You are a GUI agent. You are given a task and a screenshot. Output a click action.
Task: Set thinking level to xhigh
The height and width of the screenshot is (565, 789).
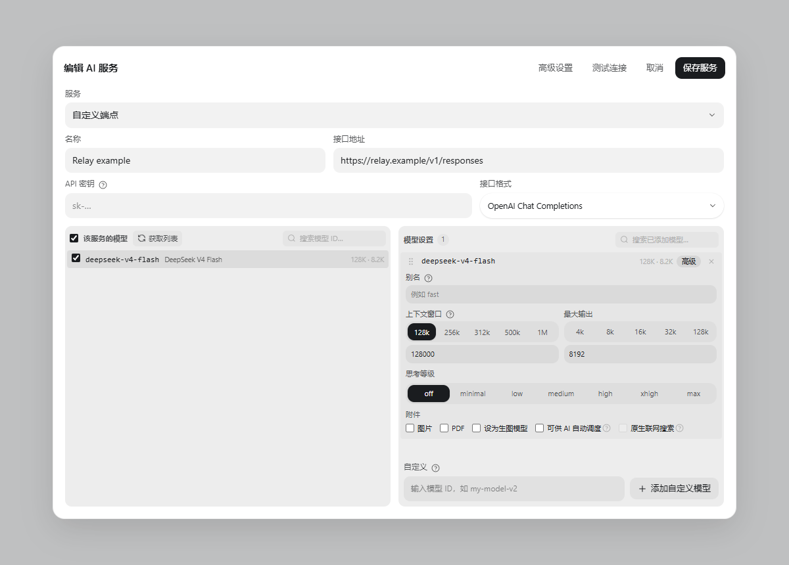coord(649,394)
